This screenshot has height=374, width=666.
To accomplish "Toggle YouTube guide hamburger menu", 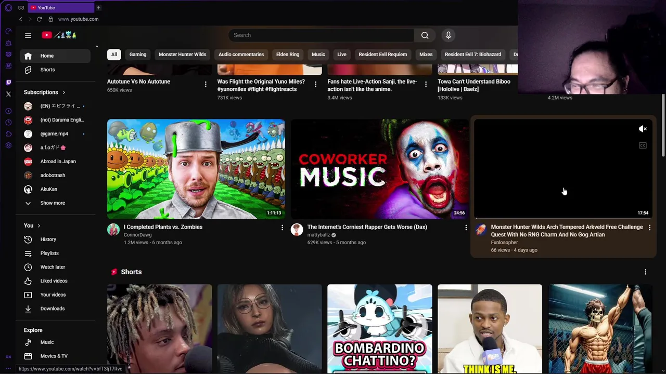I will tap(28, 35).
